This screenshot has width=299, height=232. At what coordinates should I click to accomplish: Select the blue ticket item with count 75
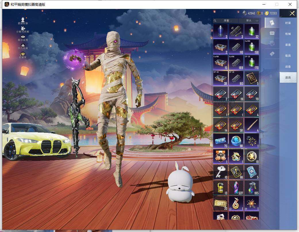click(x=221, y=141)
